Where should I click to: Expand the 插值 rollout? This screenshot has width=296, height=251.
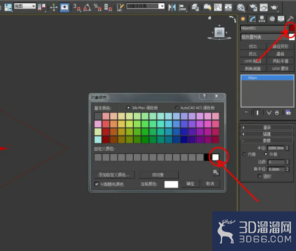tap(266, 134)
